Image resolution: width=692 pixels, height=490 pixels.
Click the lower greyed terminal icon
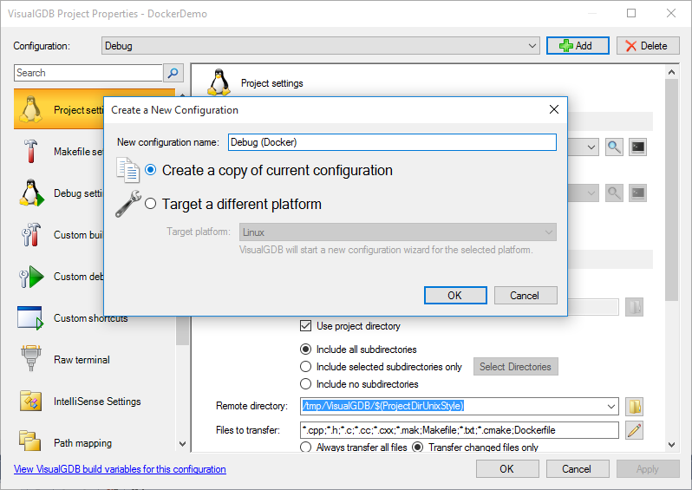(x=637, y=193)
